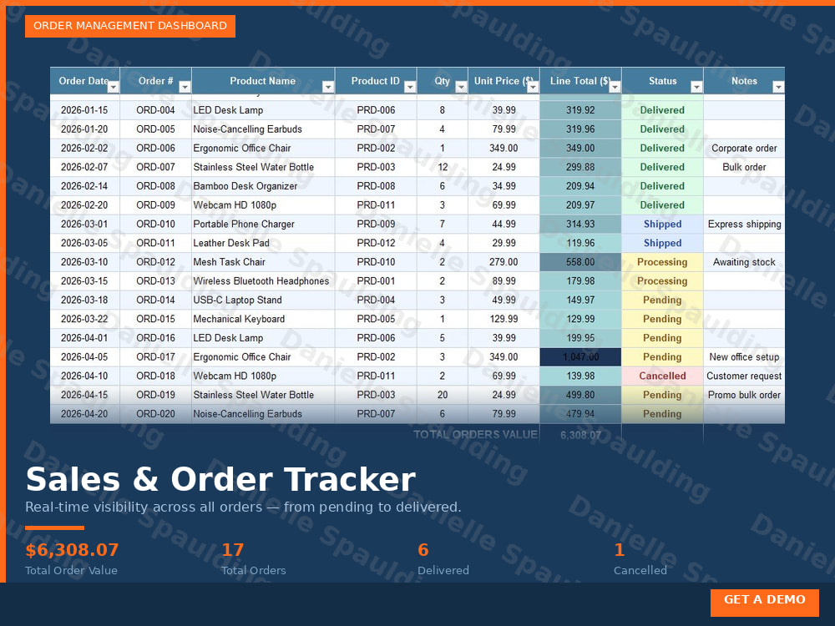This screenshot has width=835, height=626.
Task: Click the Corporate order note
Action: 744,149
